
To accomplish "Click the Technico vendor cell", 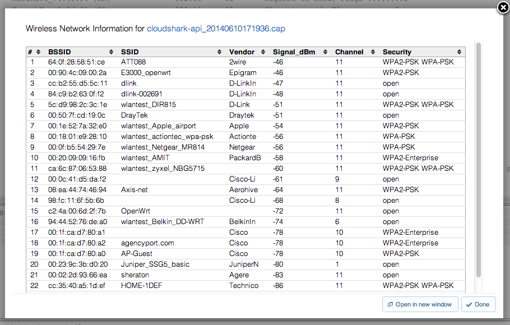I will (244, 286).
